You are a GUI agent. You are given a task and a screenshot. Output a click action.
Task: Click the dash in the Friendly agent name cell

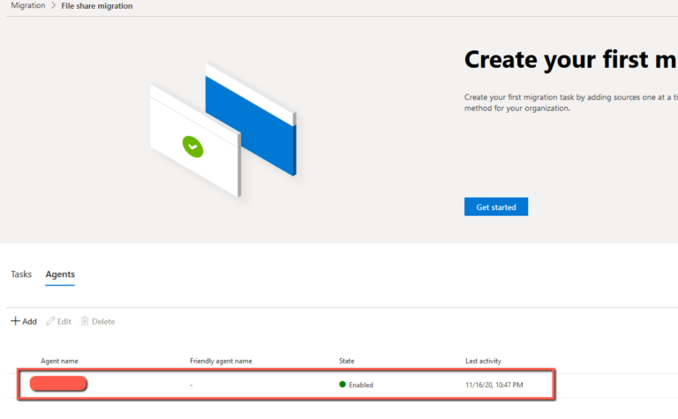tap(192, 385)
